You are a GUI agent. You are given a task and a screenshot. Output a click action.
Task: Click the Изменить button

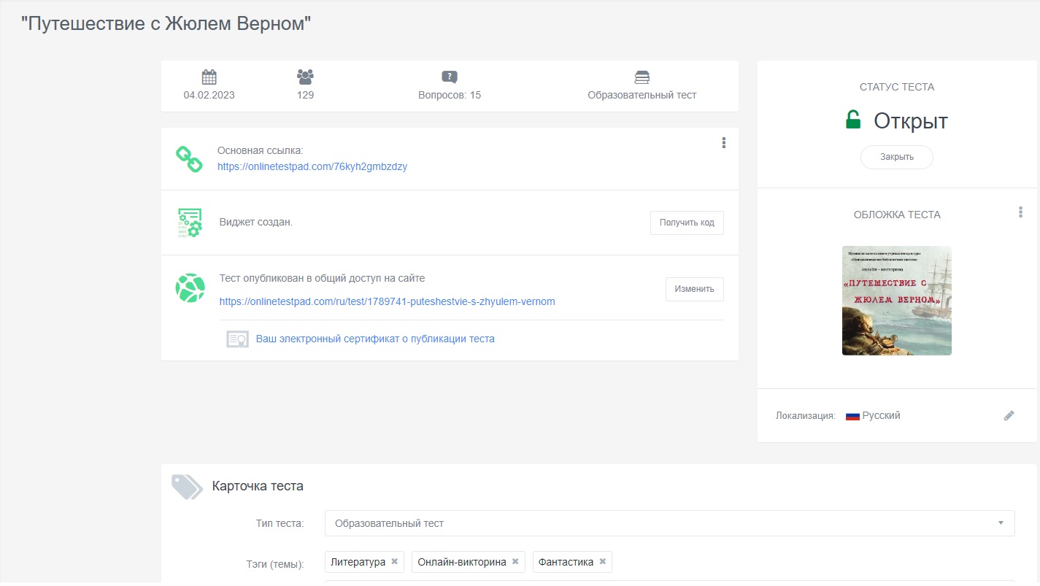click(694, 289)
